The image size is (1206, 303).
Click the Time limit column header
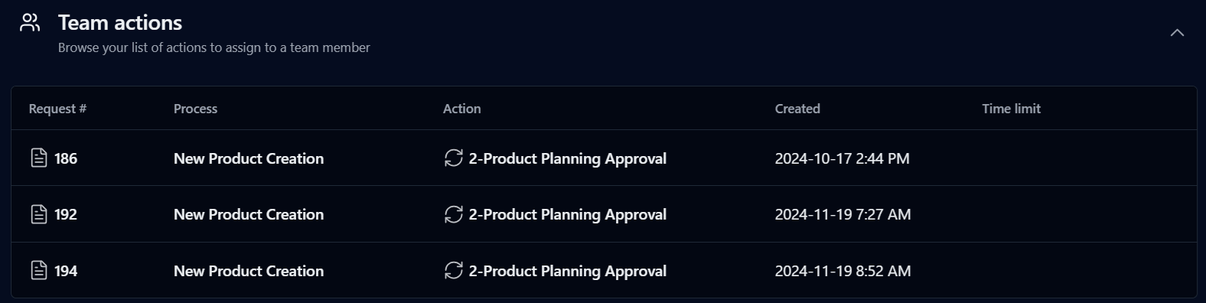(x=1011, y=109)
